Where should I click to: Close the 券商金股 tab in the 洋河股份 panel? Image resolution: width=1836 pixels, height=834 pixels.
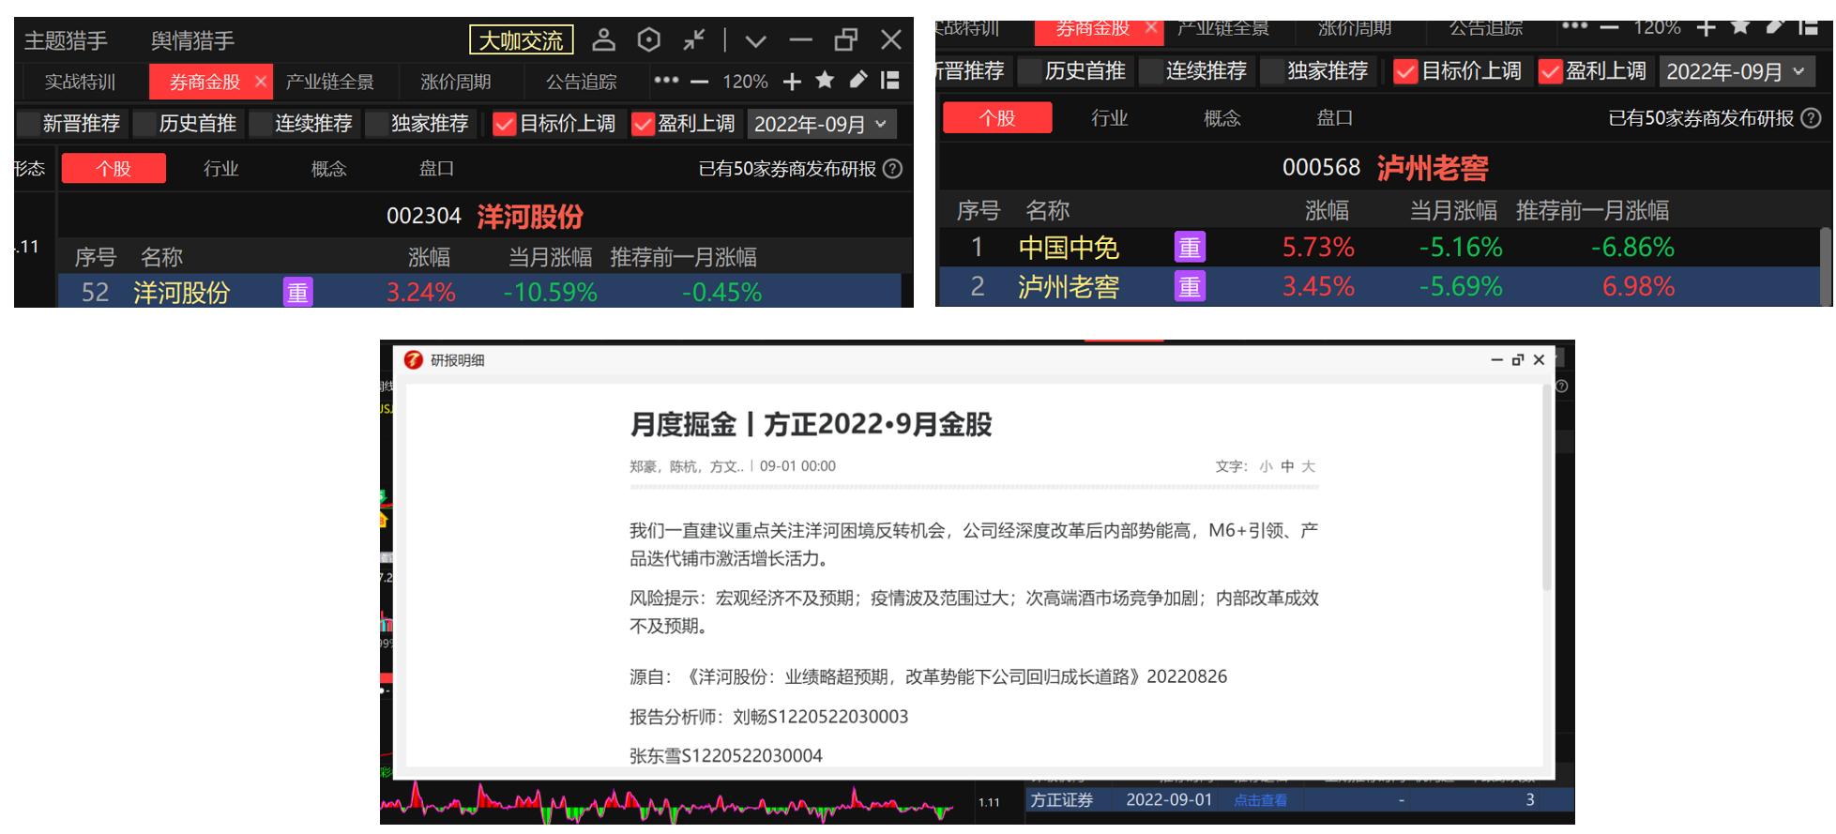[x=261, y=82]
